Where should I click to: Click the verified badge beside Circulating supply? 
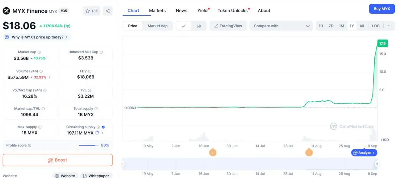[x=103, y=127]
